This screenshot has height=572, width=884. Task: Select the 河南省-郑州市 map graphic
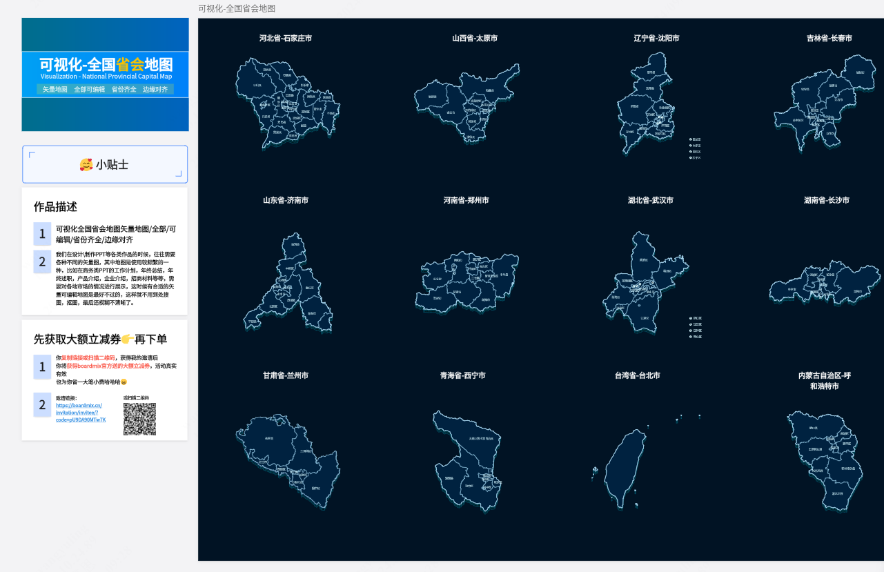pyautogui.click(x=467, y=282)
